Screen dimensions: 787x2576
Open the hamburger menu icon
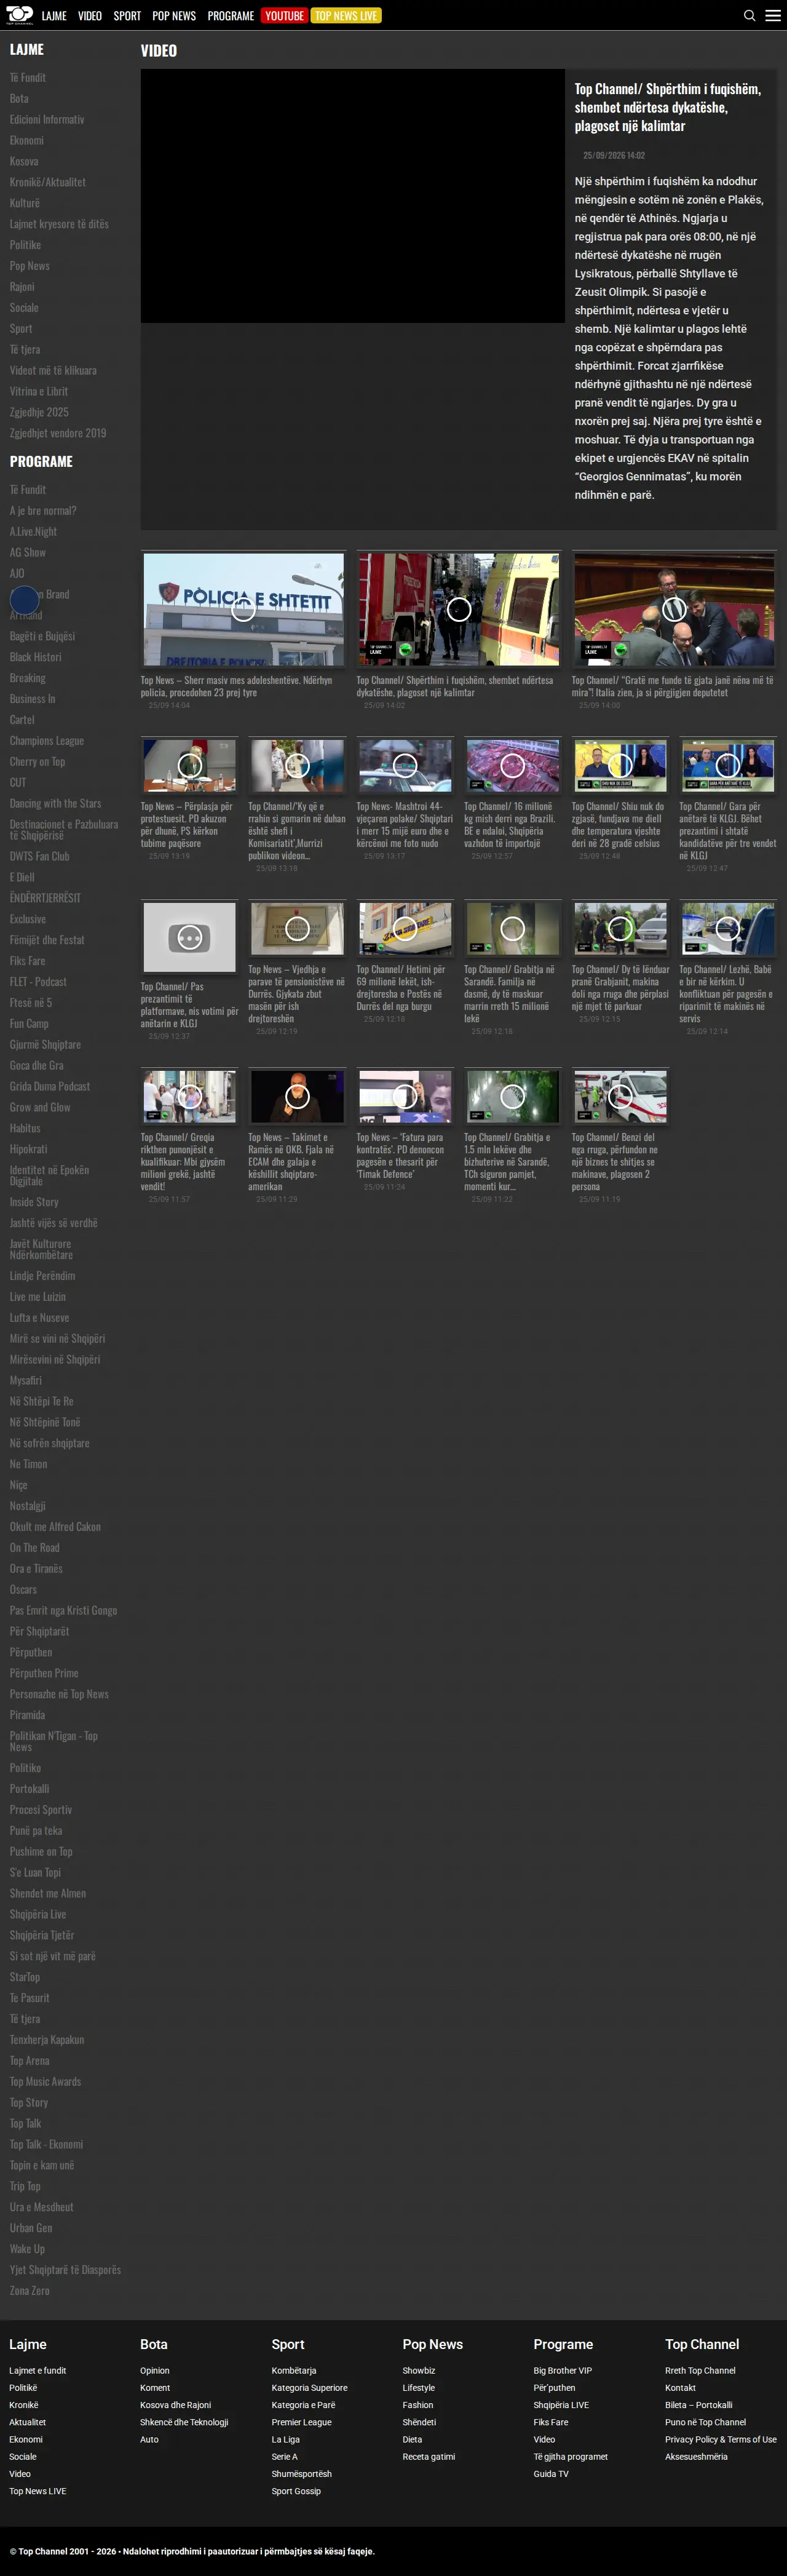tap(773, 16)
